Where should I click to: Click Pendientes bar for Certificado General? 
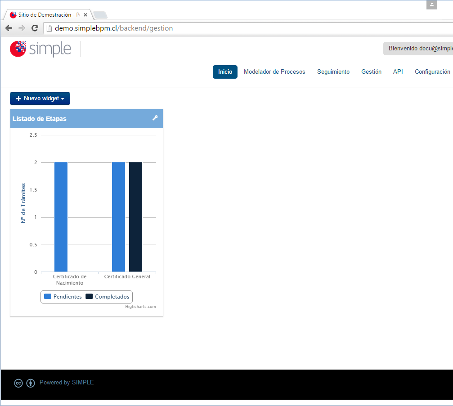[x=118, y=217]
